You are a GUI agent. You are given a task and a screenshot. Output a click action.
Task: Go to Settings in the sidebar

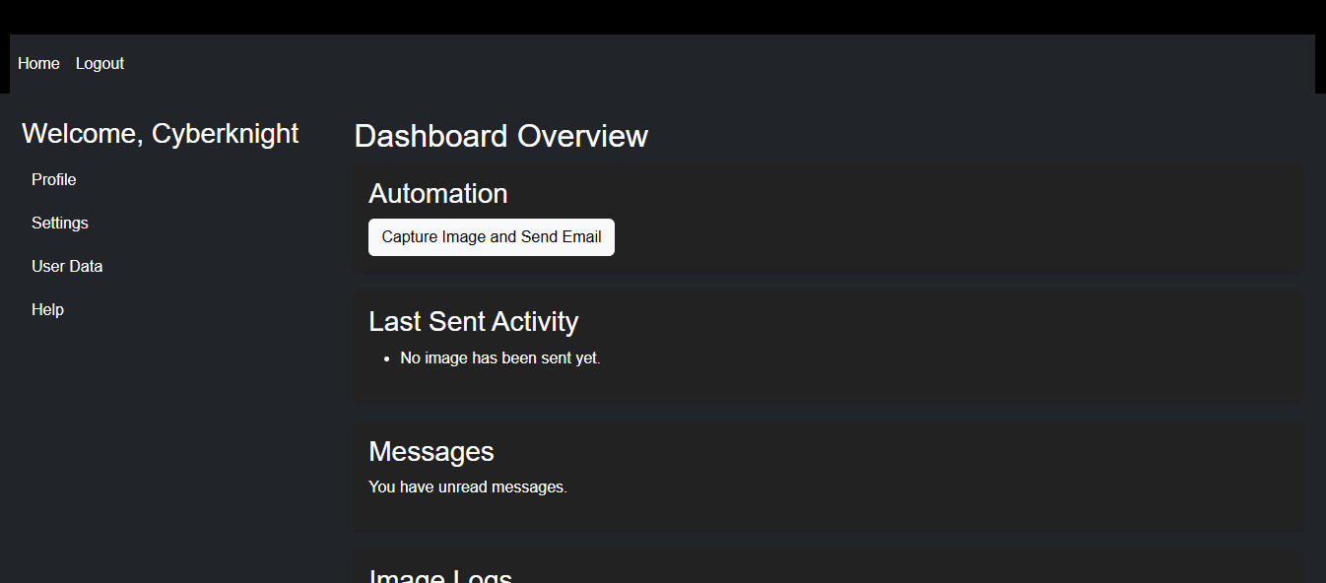59,223
